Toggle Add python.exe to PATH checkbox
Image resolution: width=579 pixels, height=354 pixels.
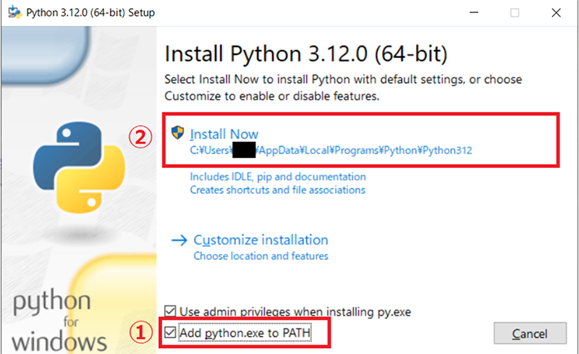[x=170, y=332]
